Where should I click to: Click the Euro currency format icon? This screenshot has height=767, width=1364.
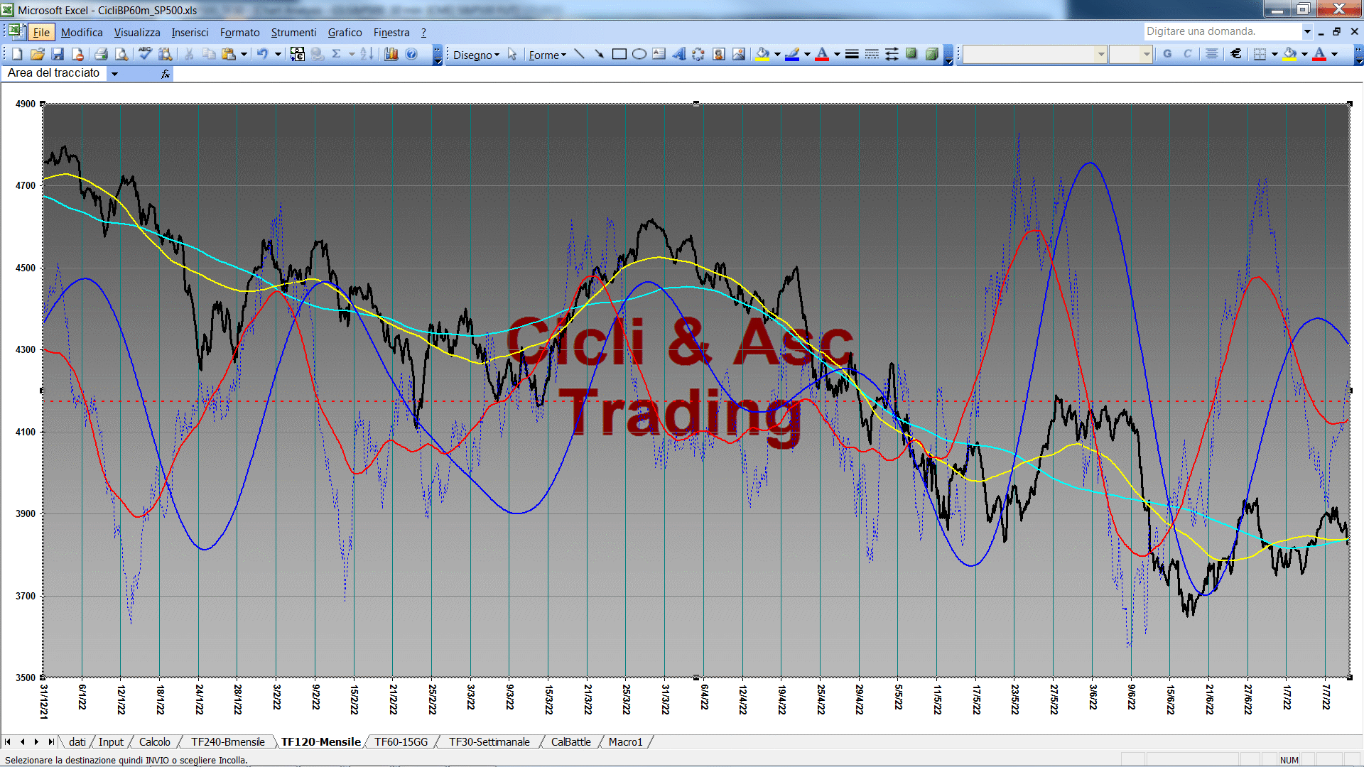pos(1236,54)
